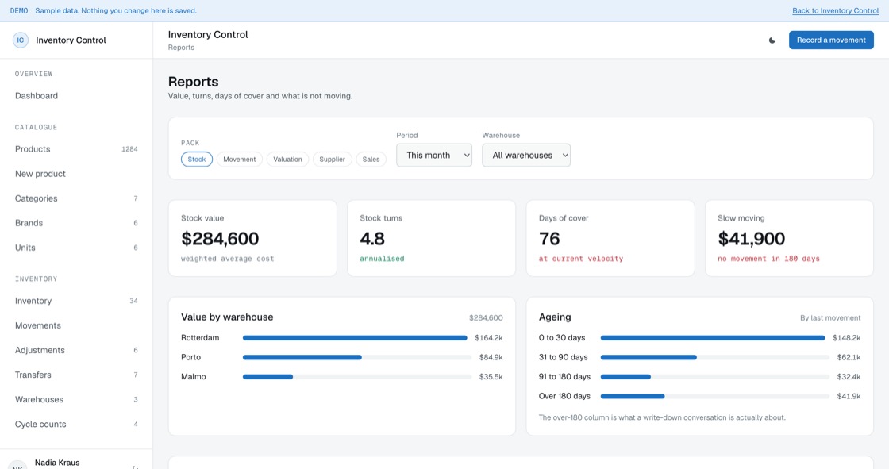Click the Over 180 days ageing bar
This screenshot has height=469, width=889.
pos(633,397)
